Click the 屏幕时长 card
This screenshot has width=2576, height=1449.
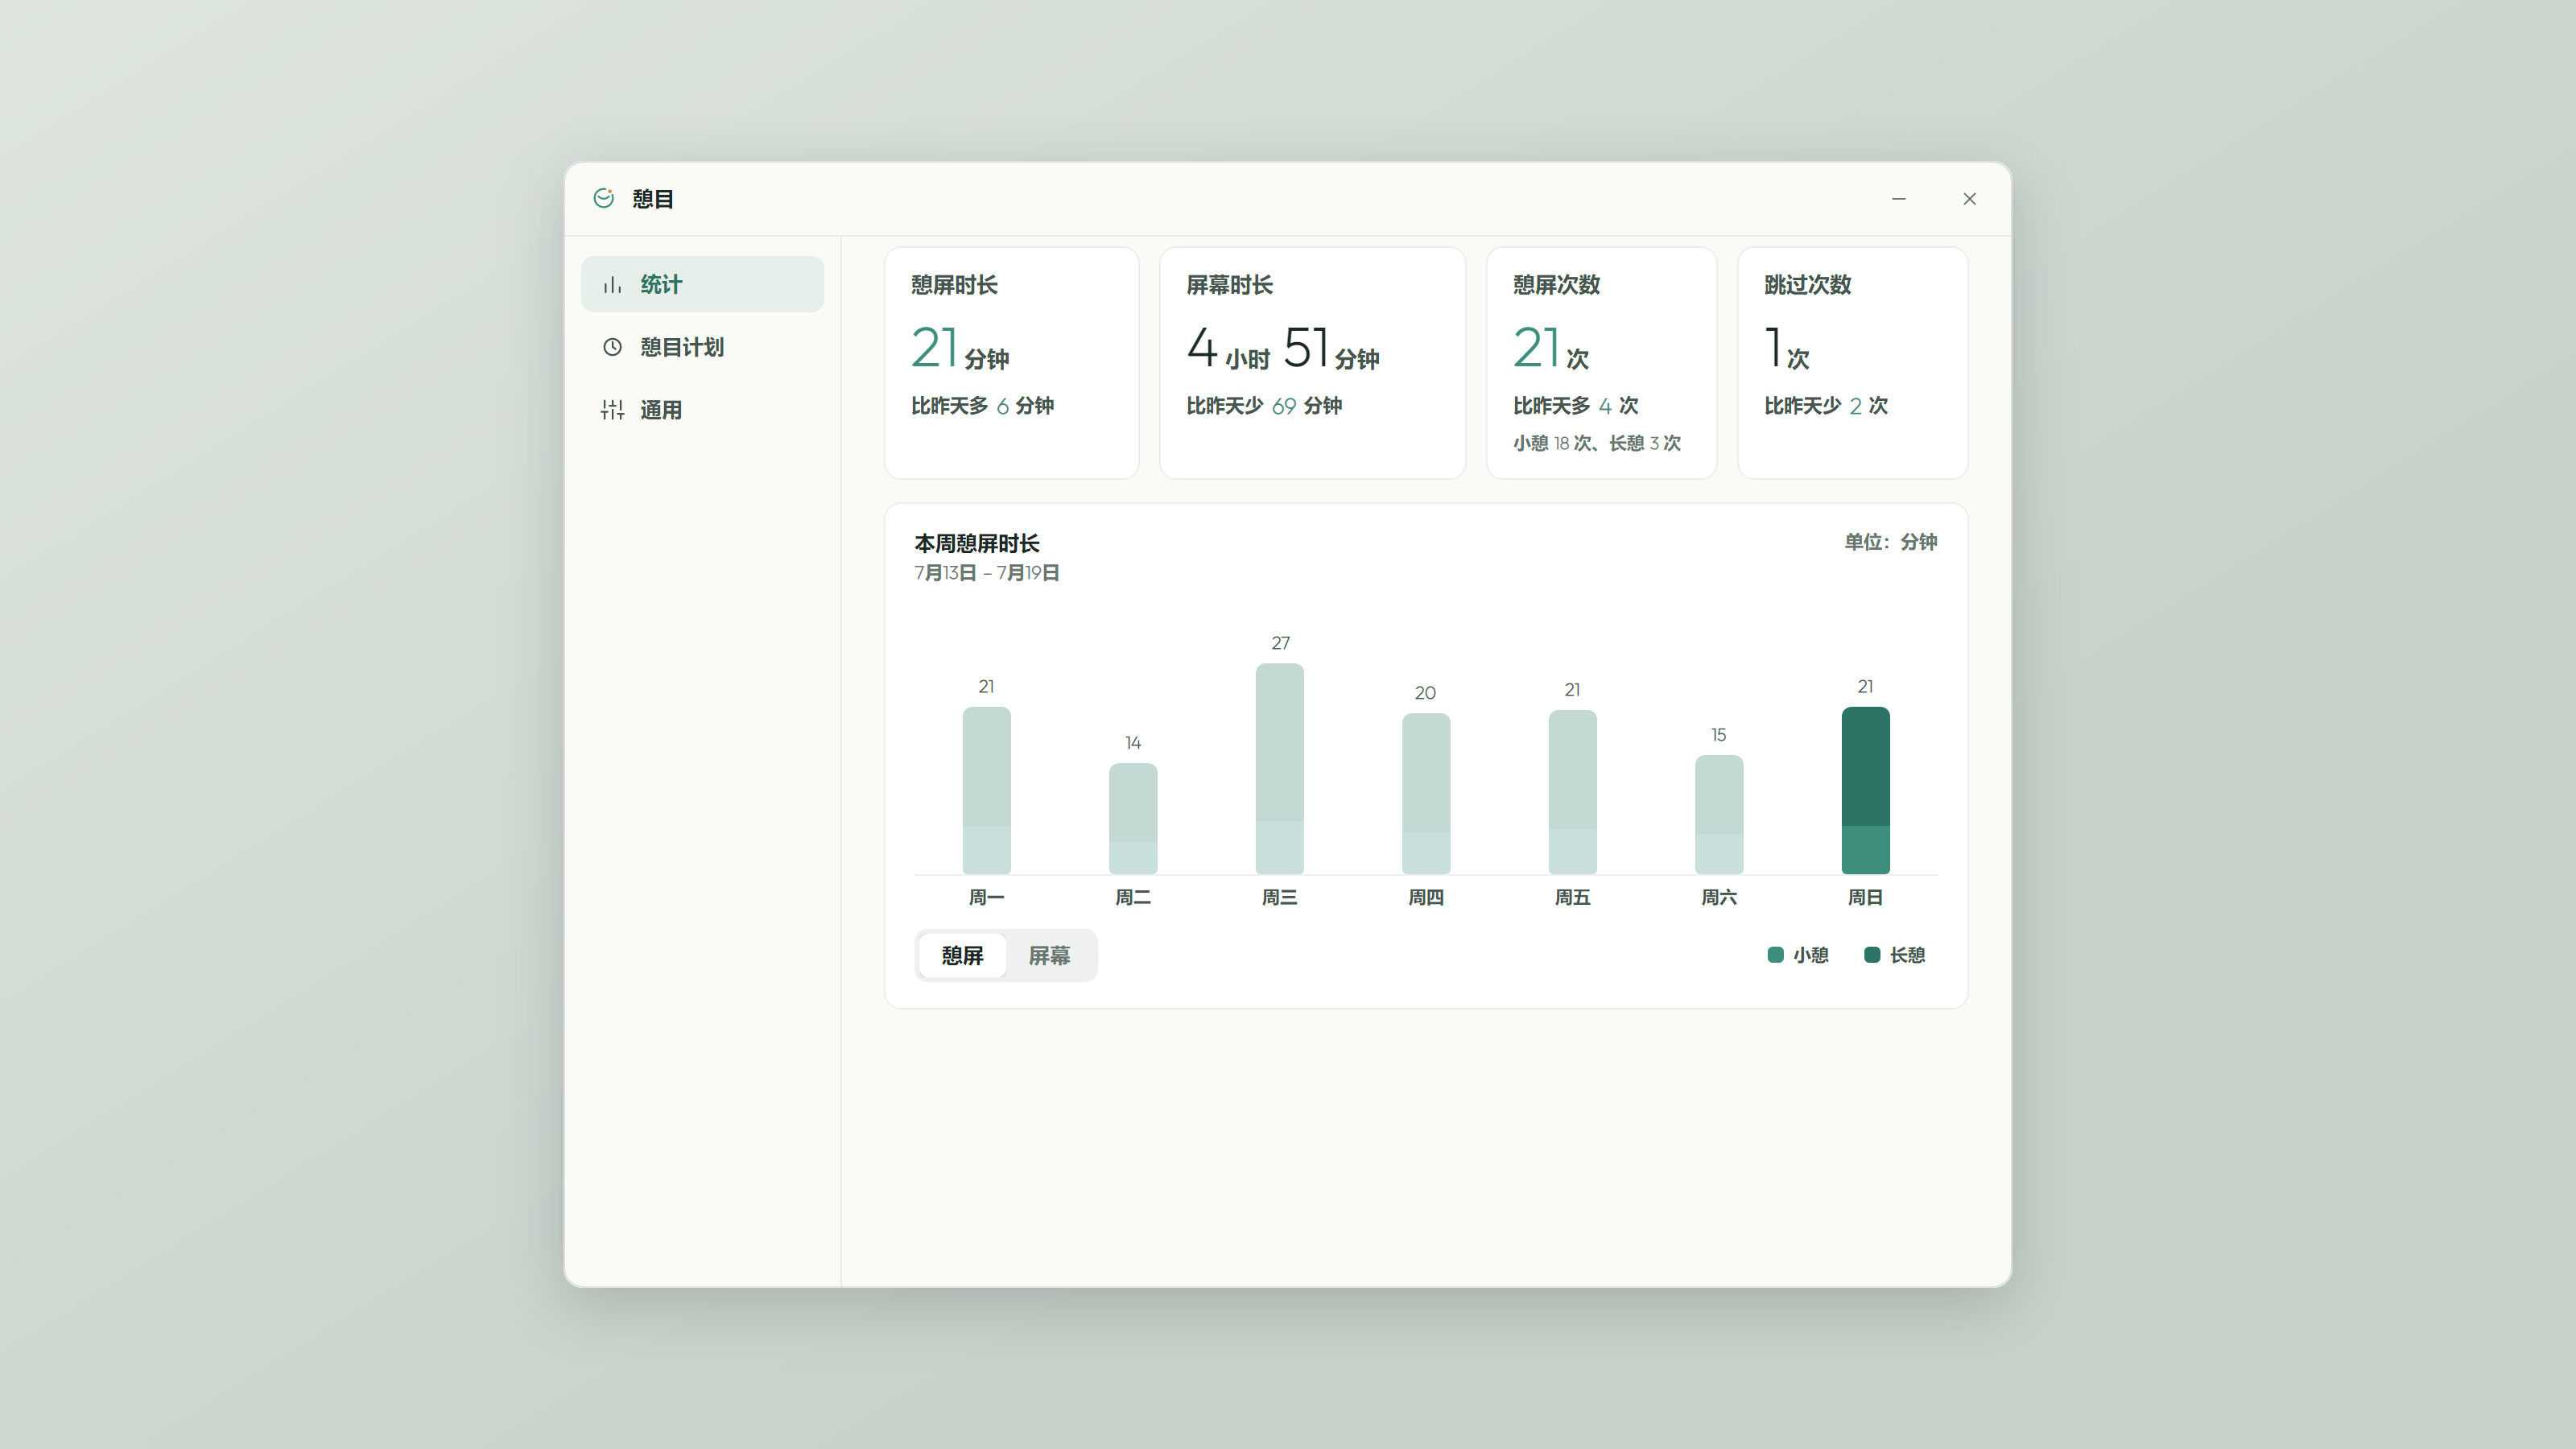pyautogui.click(x=1312, y=363)
